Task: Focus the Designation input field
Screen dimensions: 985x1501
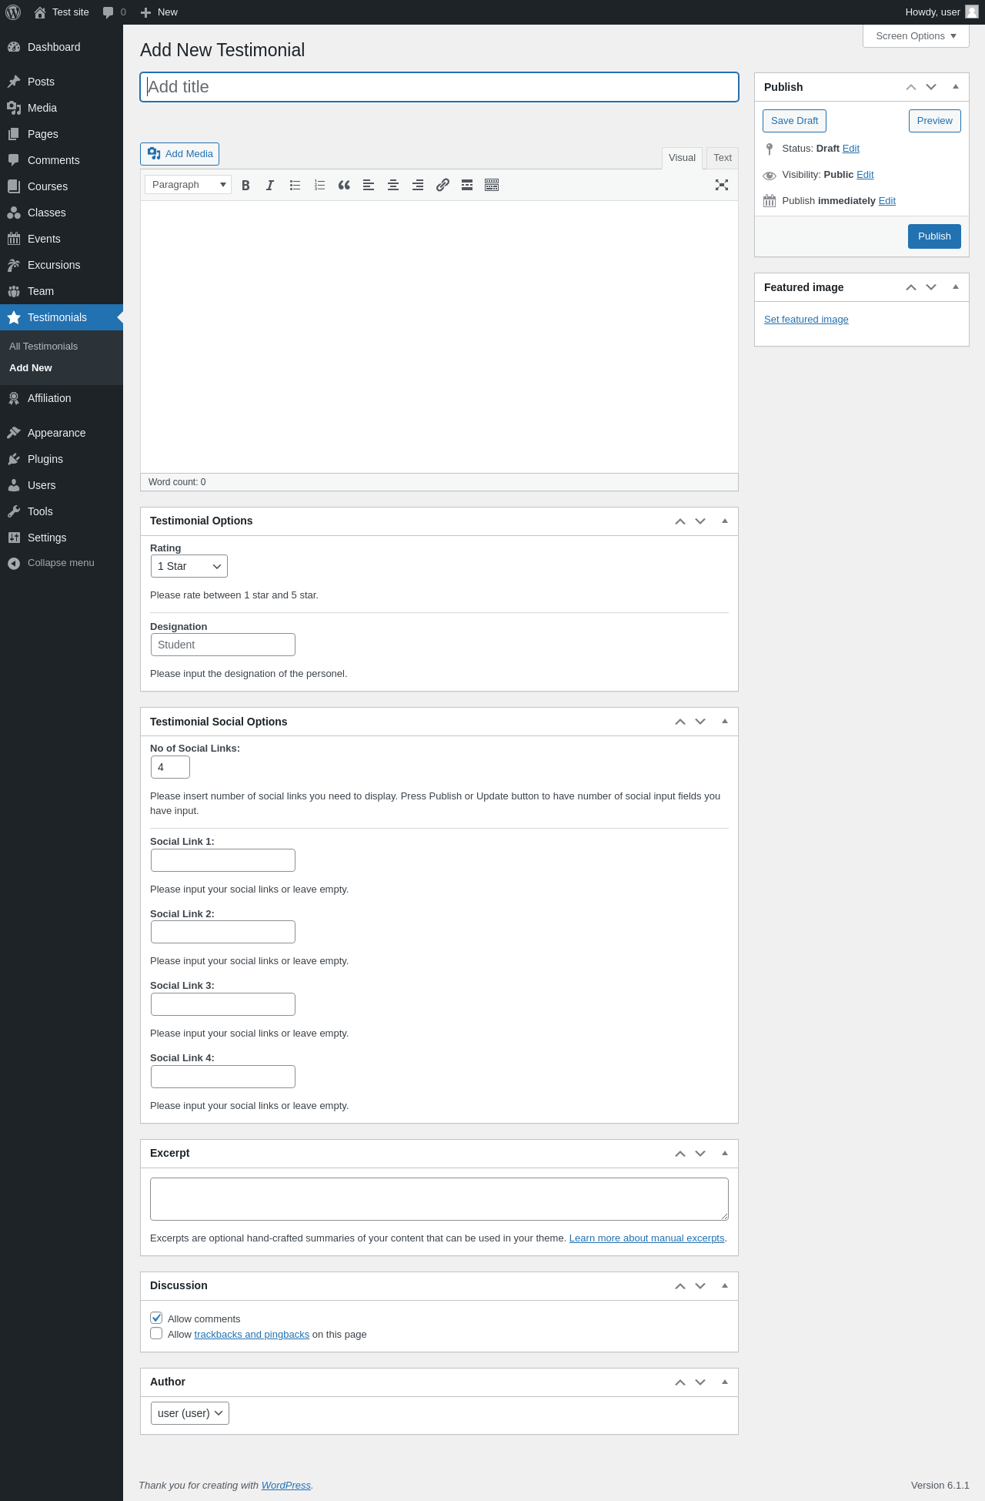Action: pyautogui.click(x=223, y=645)
